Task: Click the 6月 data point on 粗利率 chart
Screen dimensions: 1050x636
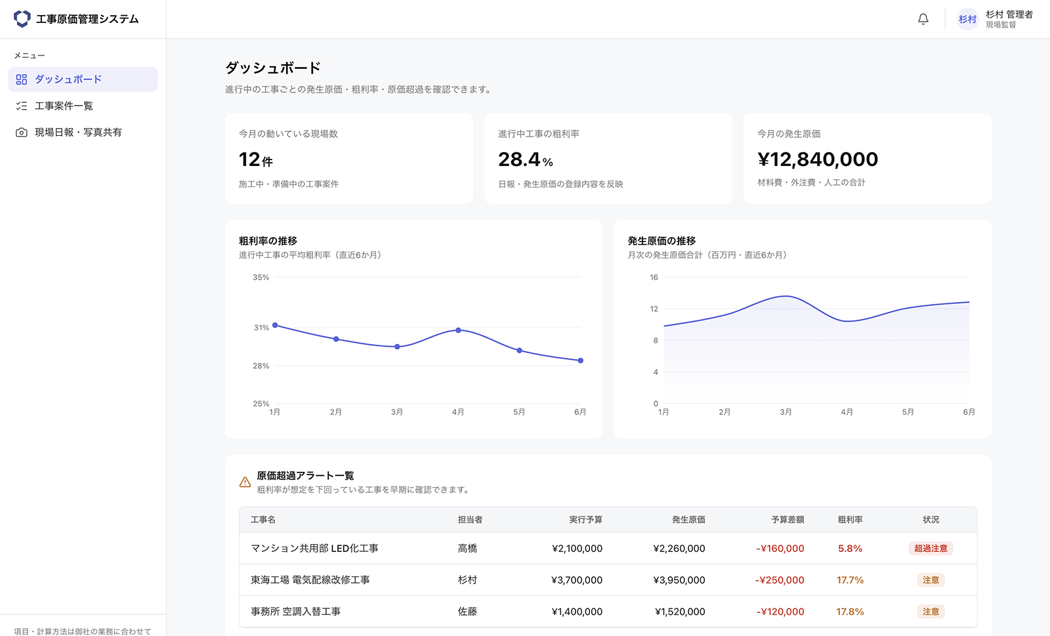Action: (x=580, y=360)
